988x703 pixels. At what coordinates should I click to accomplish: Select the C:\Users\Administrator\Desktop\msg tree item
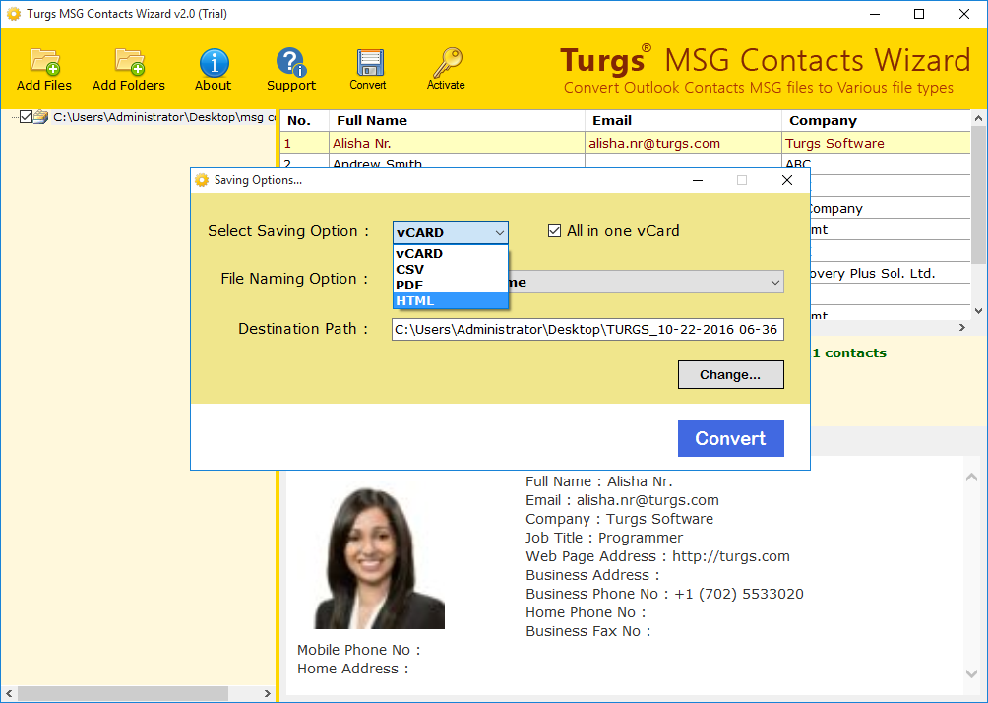pos(163,116)
